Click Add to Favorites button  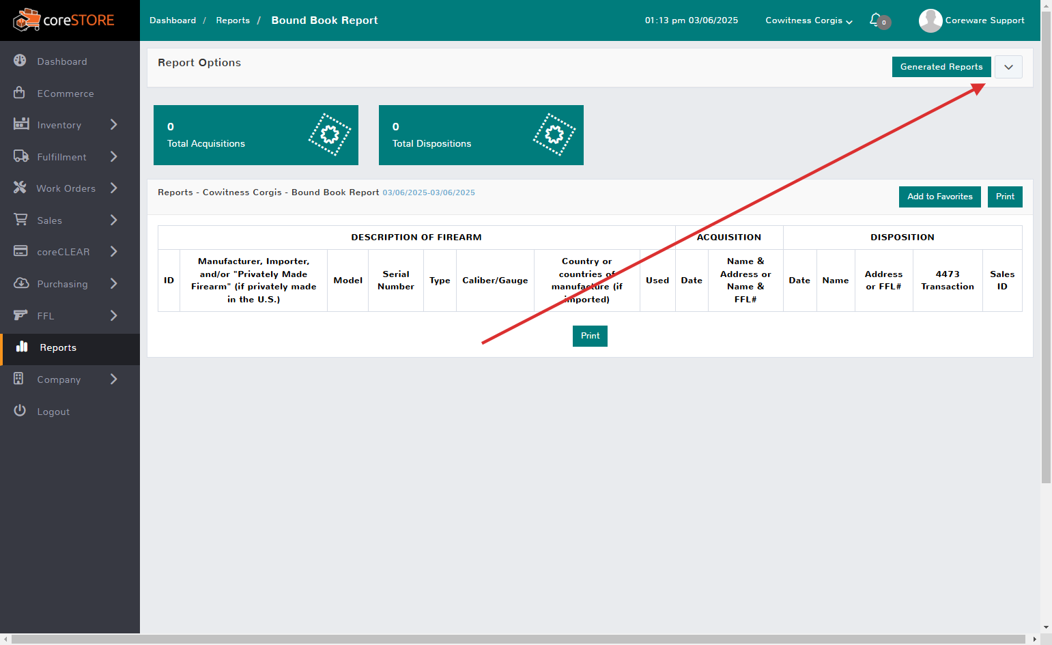tap(940, 197)
